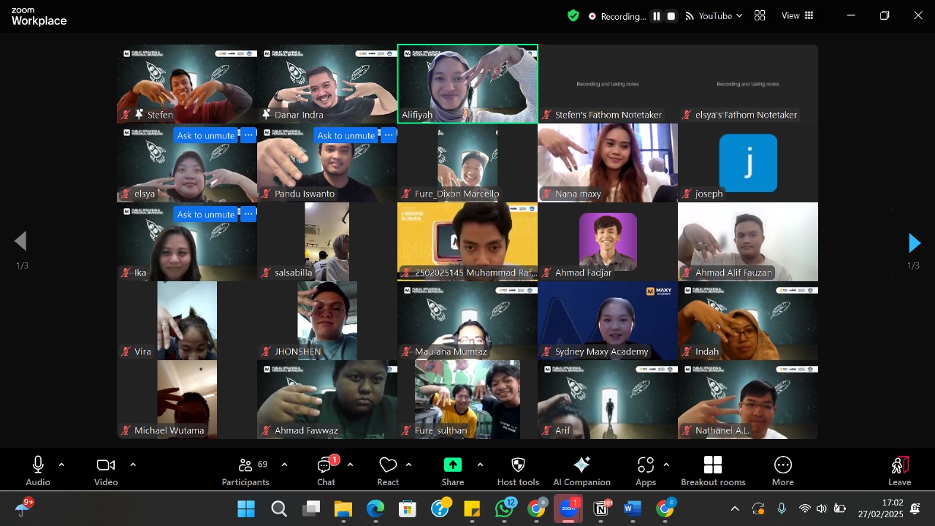Open Breakout rooms
935x526 pixels.
tap(713, 470)
